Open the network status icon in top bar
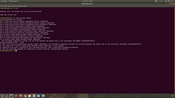This screenshot has width=175, height=98. tap(166, 1)
